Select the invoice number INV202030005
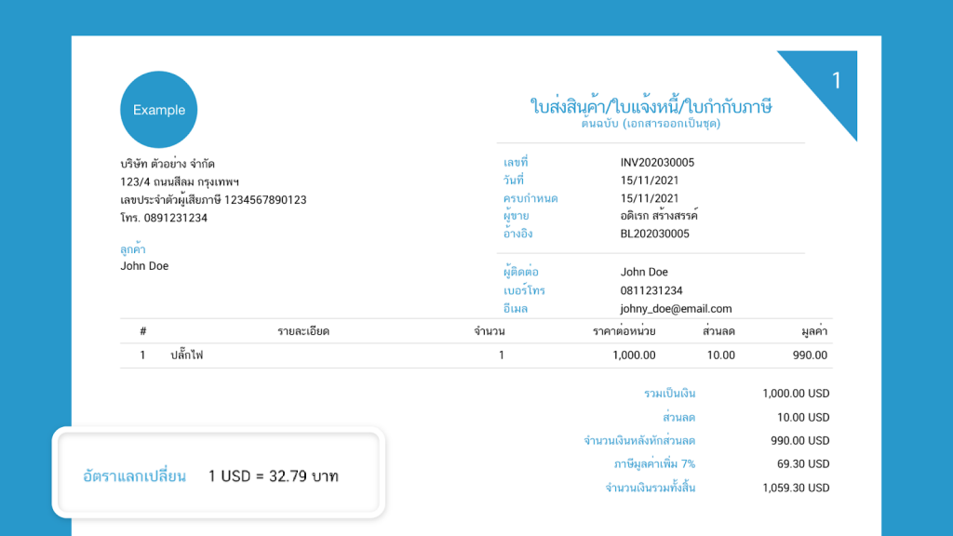Image resolution: width=953 pixels, height=536 pixels. coord(657,163)
